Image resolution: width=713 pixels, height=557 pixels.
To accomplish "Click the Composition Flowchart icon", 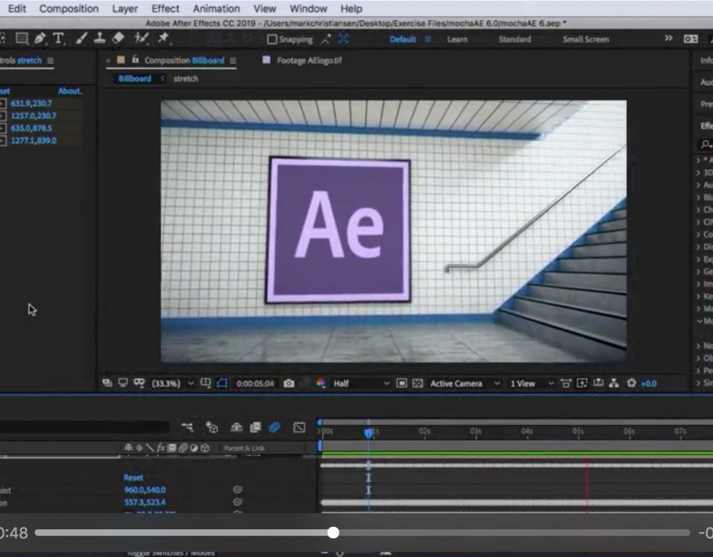I will 614,383.
